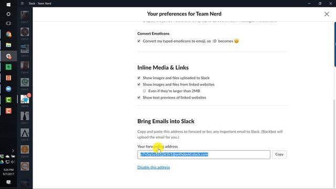Open File Explorer from the taskbar
Screen dimensions: 336x189
click(x=8, y=45)
